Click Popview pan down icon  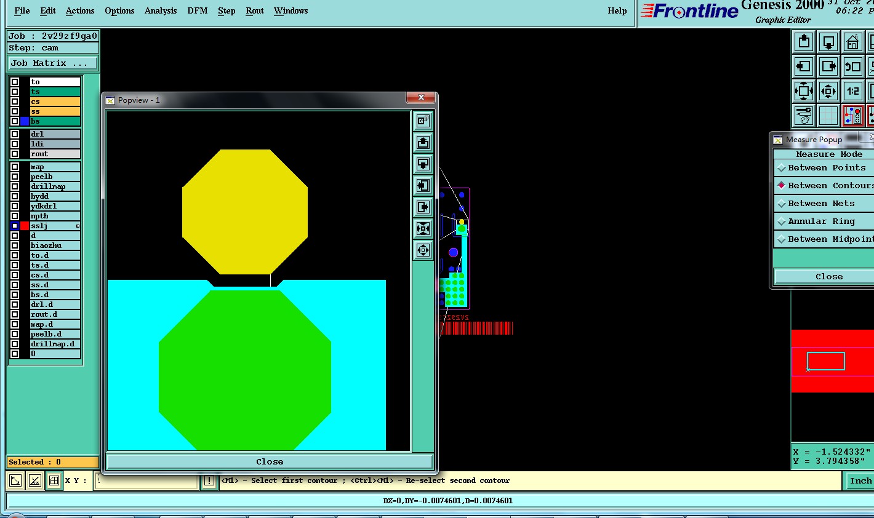(423, 164)
